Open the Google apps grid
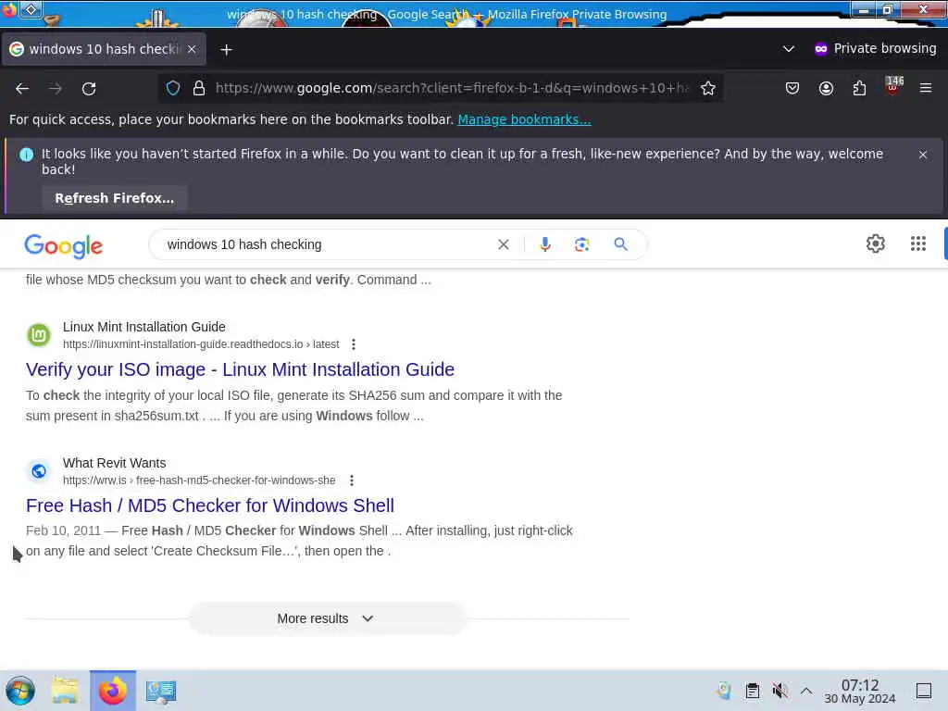Viewport: 948px width, 711px height. coord(917,243)
